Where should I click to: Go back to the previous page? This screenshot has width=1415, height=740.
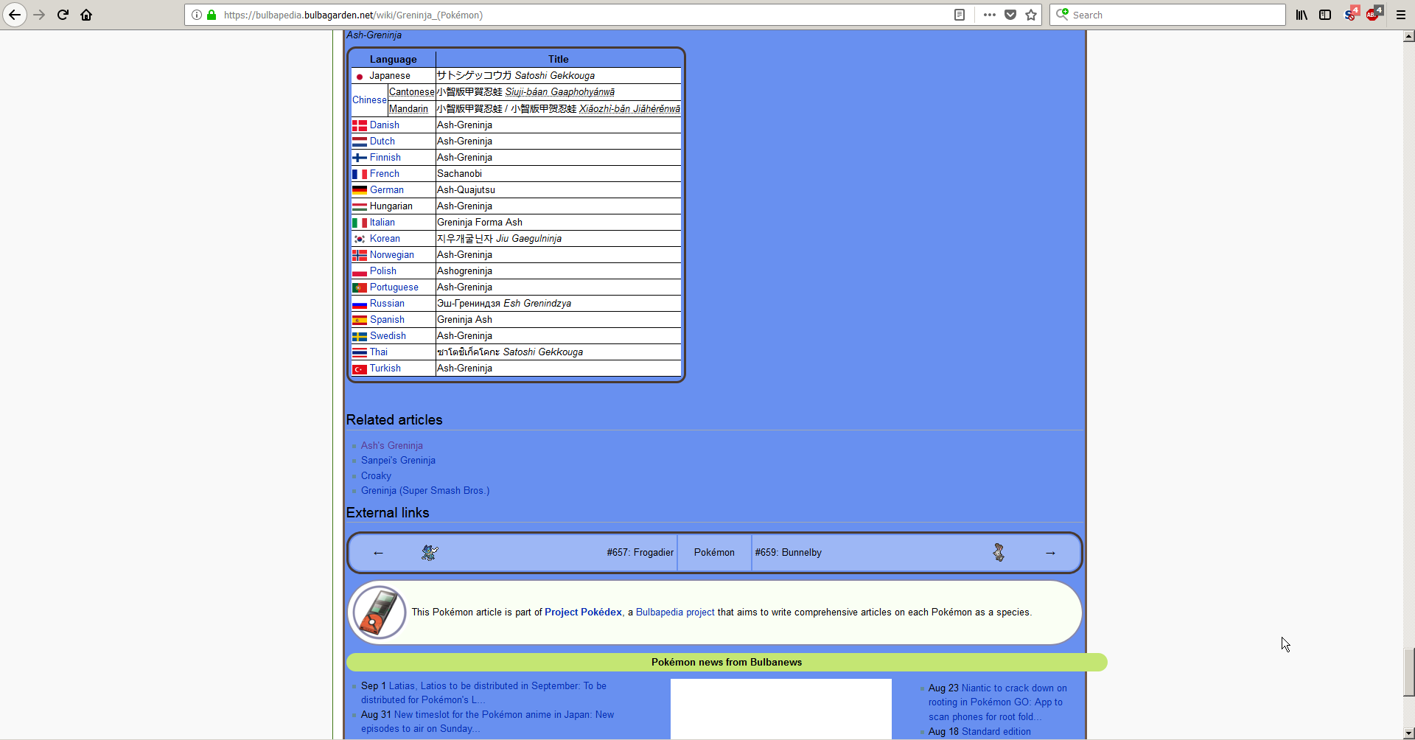[15, 15]
